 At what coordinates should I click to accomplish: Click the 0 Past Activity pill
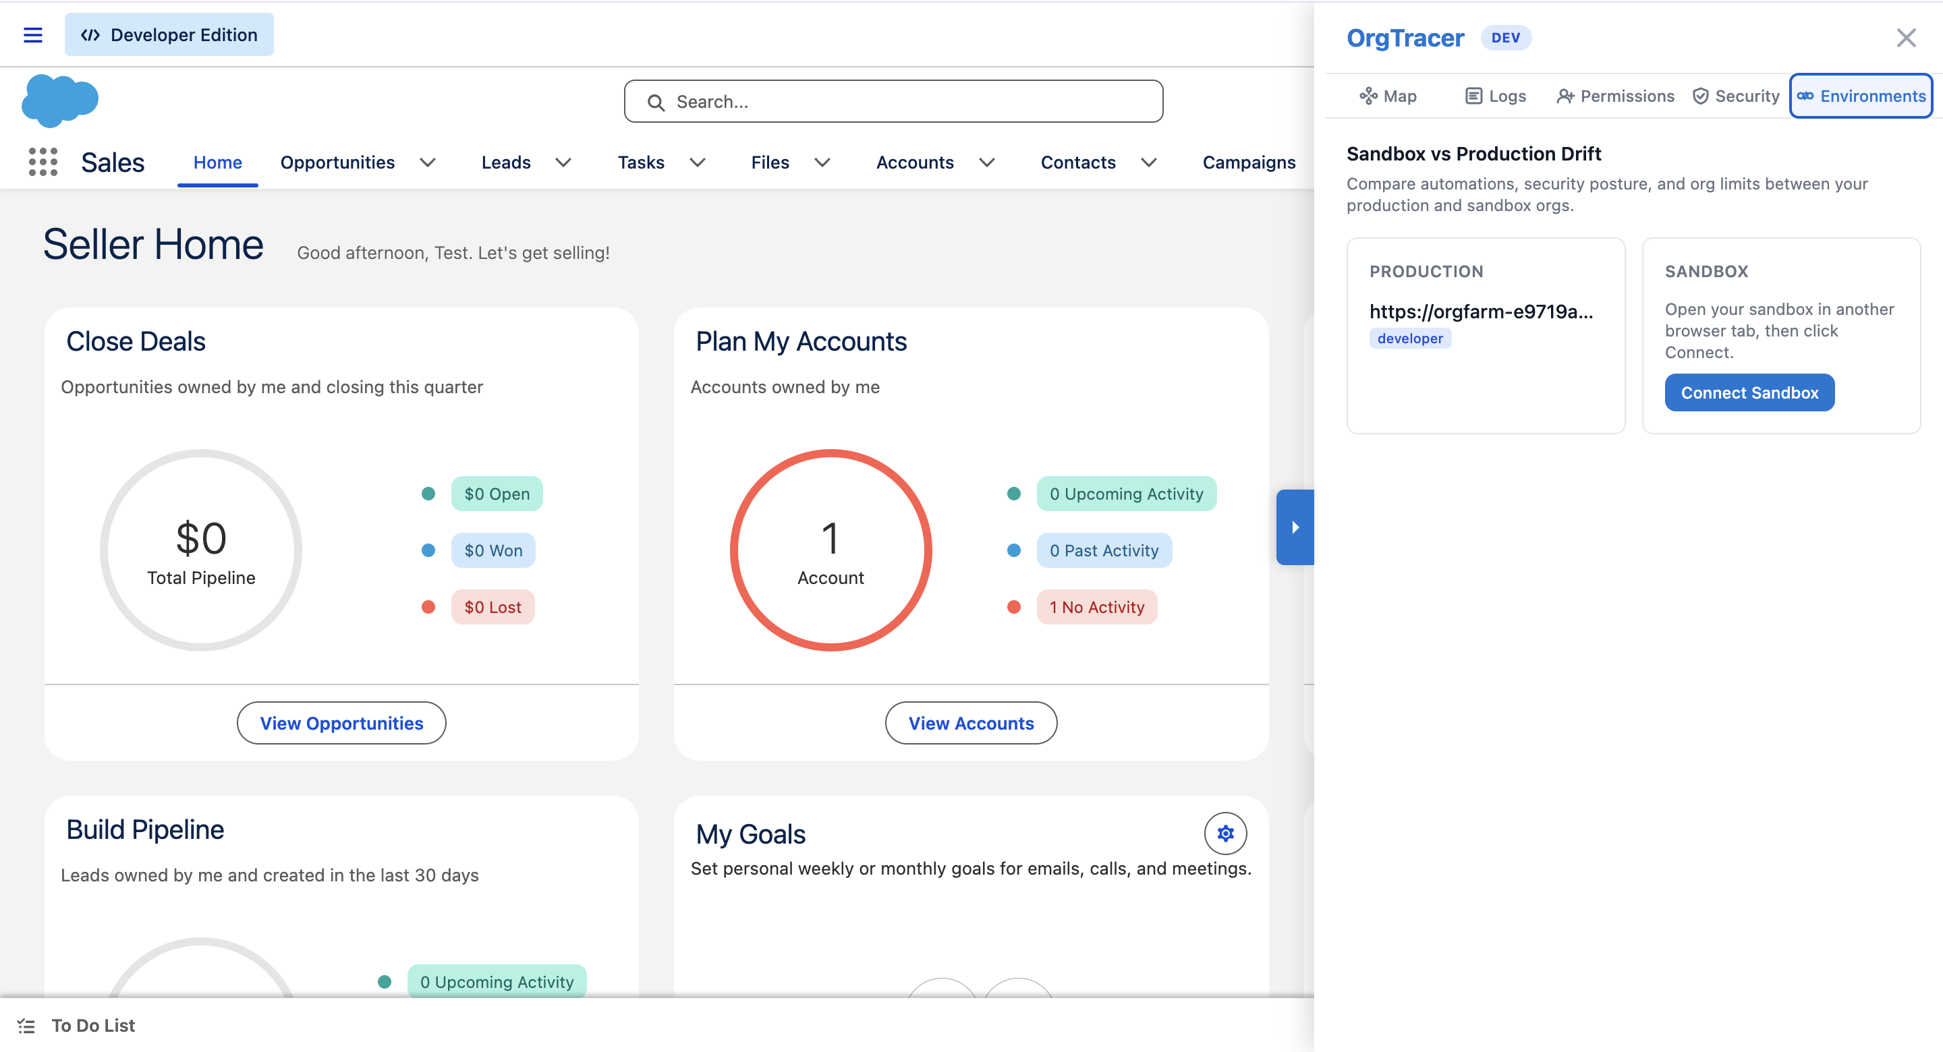[1104, 550]
